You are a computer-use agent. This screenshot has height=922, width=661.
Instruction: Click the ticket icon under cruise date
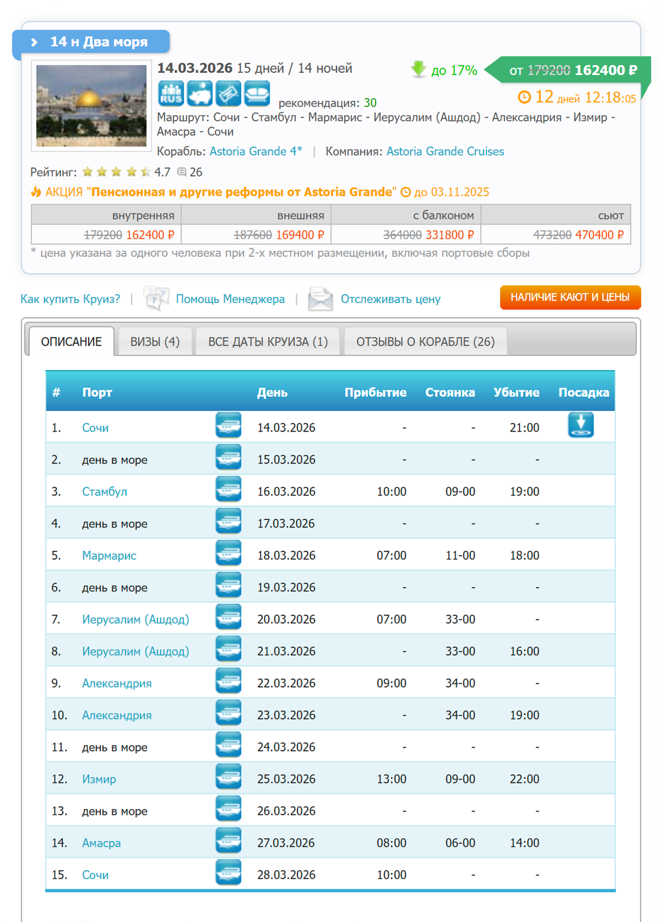[x=229, y=94]
